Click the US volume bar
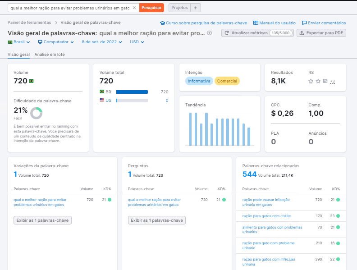This screenshot has height=270, width=357. (132, 101)
